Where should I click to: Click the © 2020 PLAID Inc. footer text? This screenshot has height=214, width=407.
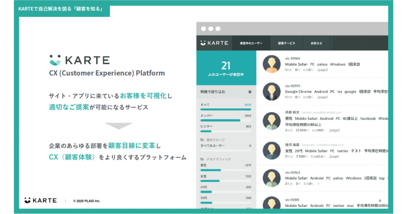pos(86,201)
